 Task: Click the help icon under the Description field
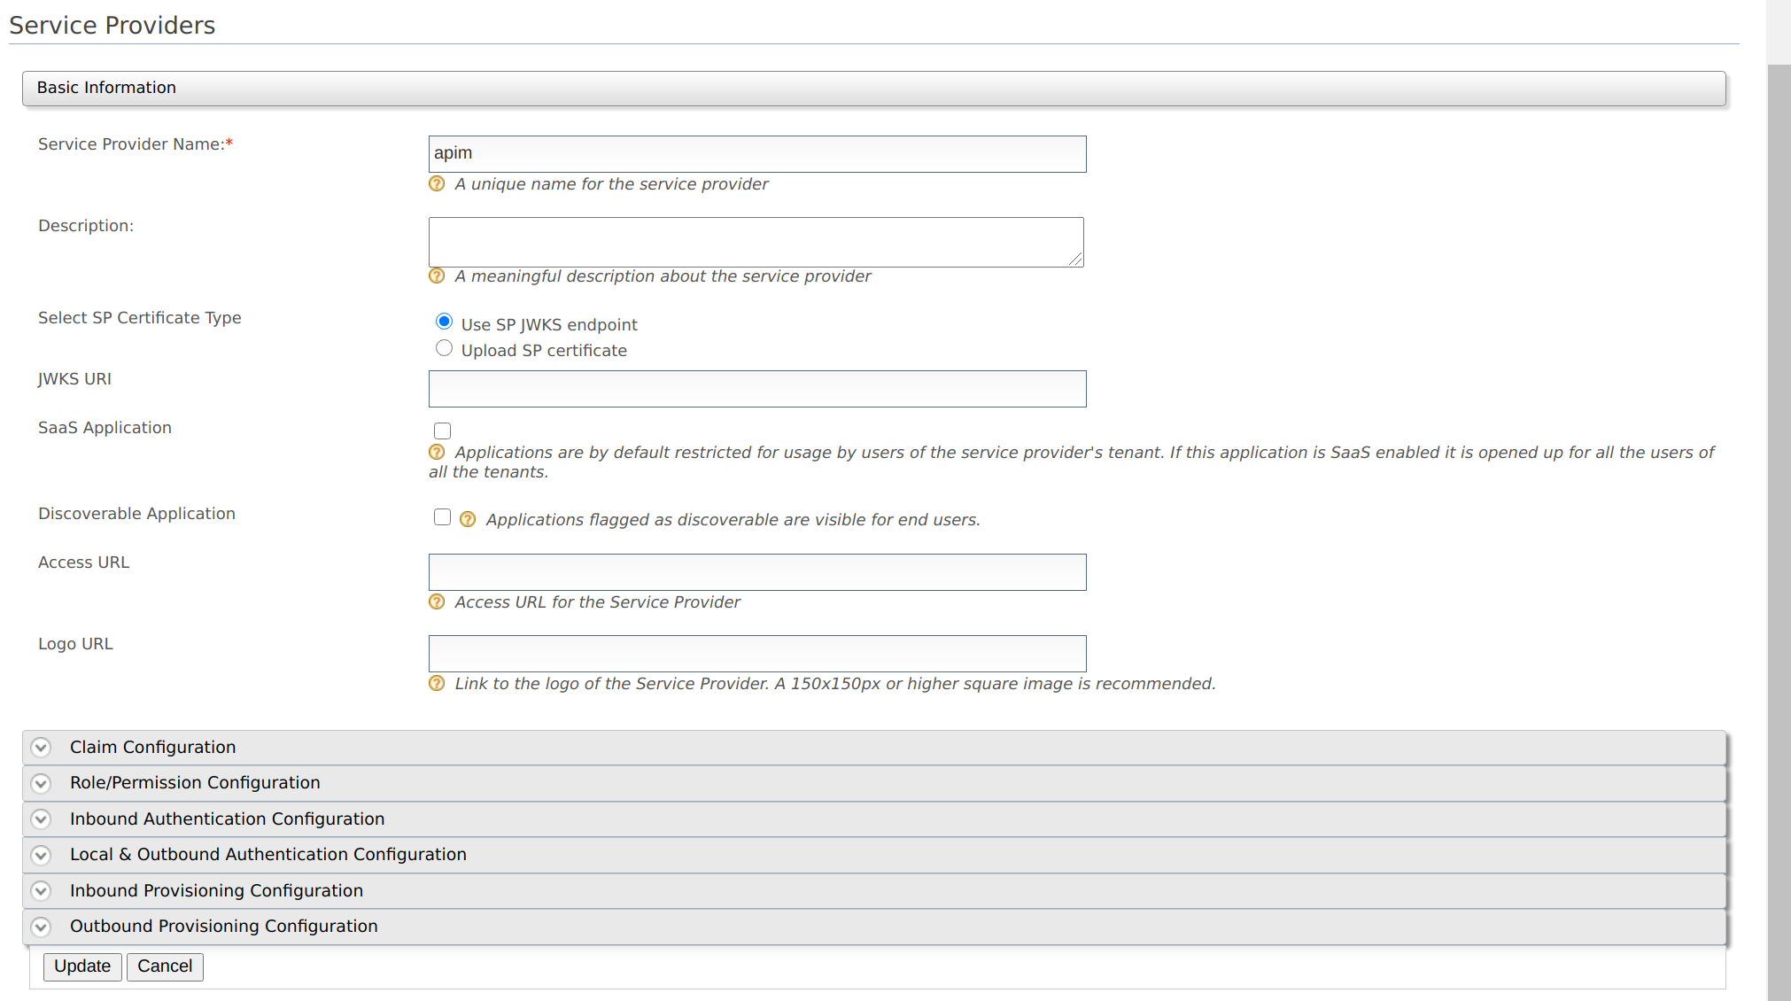(x=436, y=275)
